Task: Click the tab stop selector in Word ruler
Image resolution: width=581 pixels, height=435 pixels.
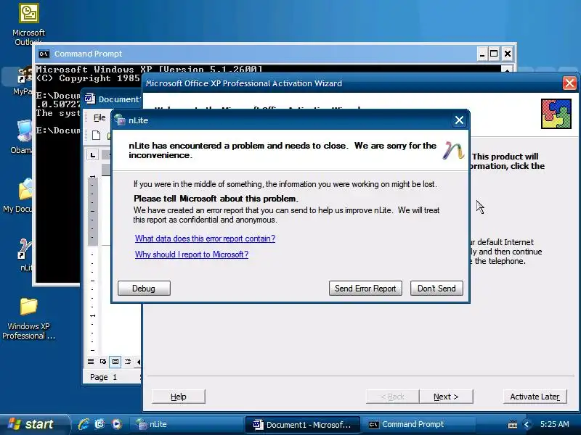Action: [x=93, y=154]
